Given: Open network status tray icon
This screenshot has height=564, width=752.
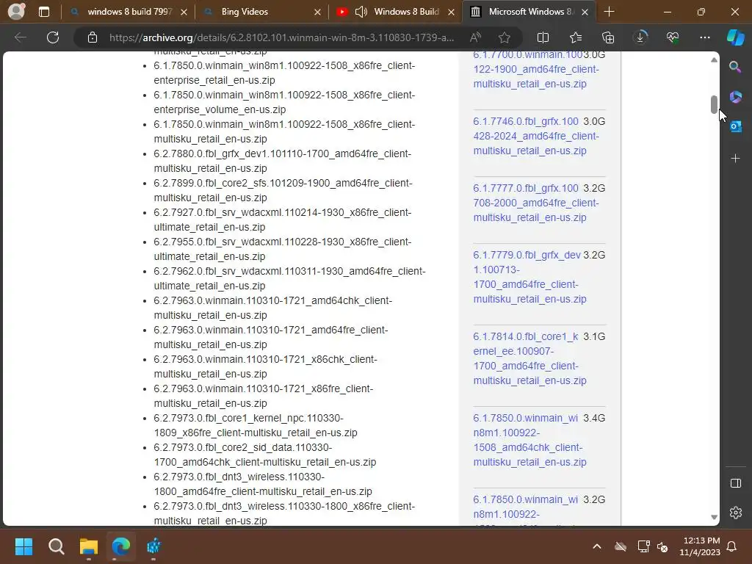Looking at the screenshot, I should click(643, 546).
